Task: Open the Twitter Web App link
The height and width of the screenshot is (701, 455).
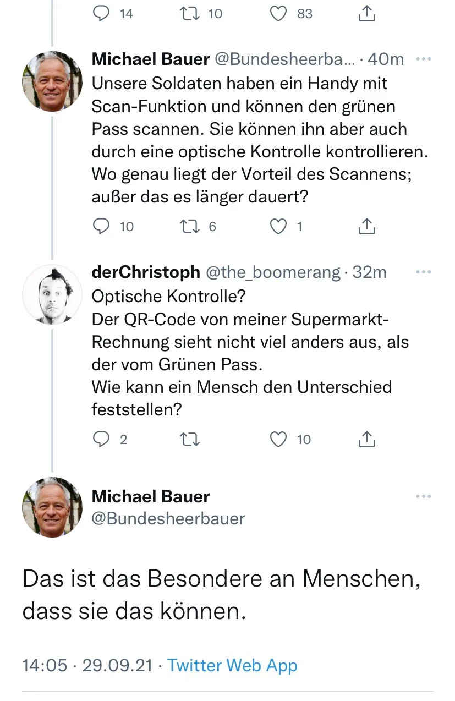Action: point(232,665)
